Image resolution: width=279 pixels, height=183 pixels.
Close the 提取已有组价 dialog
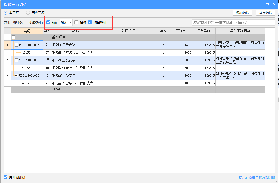[274, 4]
